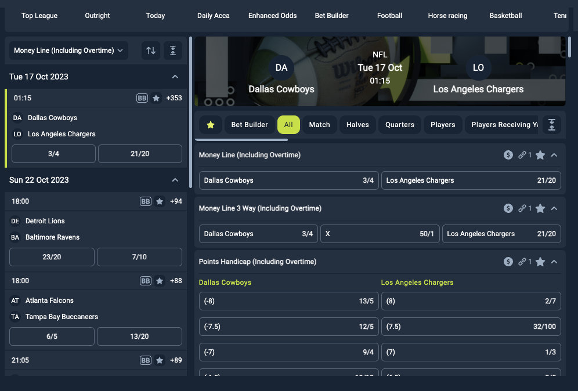Switch to the Players markets tab

pyautogui.click(x=443, y=125)
